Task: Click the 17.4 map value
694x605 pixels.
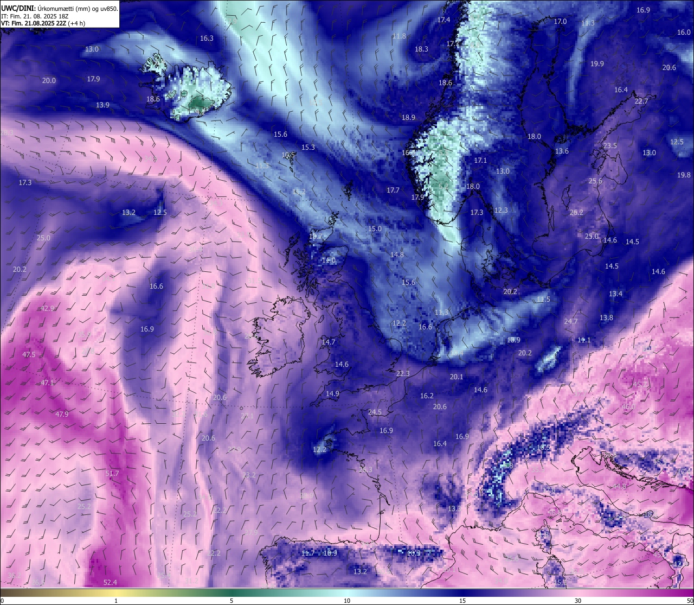Action: 444,20
